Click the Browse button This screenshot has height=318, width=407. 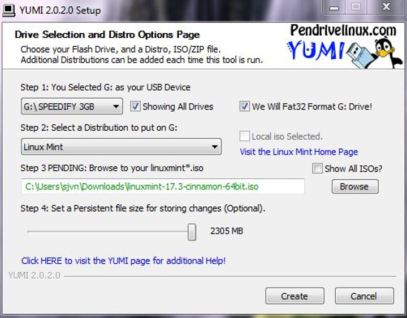coord(355,187)
